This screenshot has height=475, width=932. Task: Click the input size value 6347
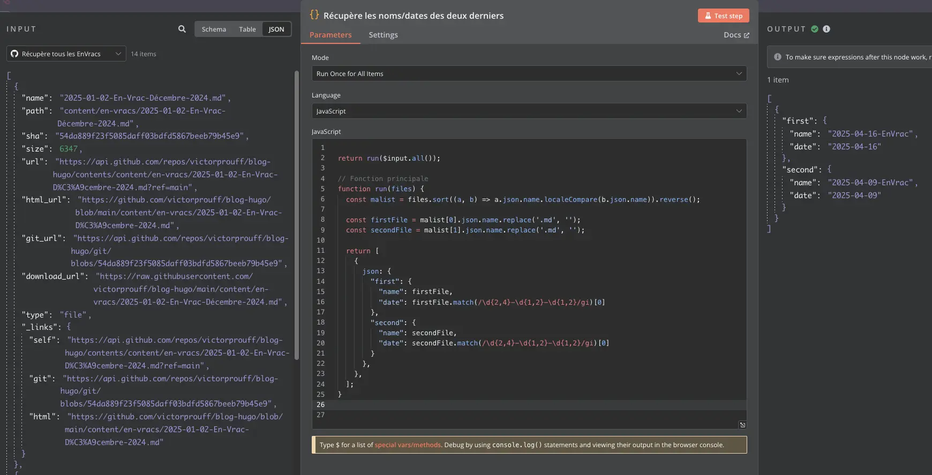point(69,149)
